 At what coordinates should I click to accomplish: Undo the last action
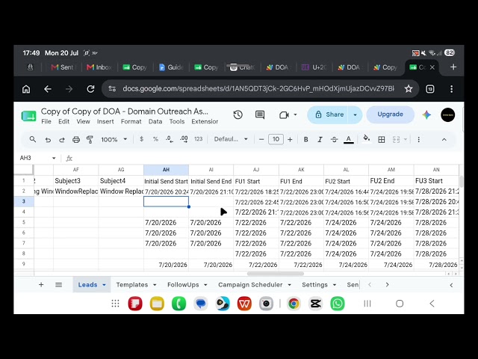pos(48,140)
